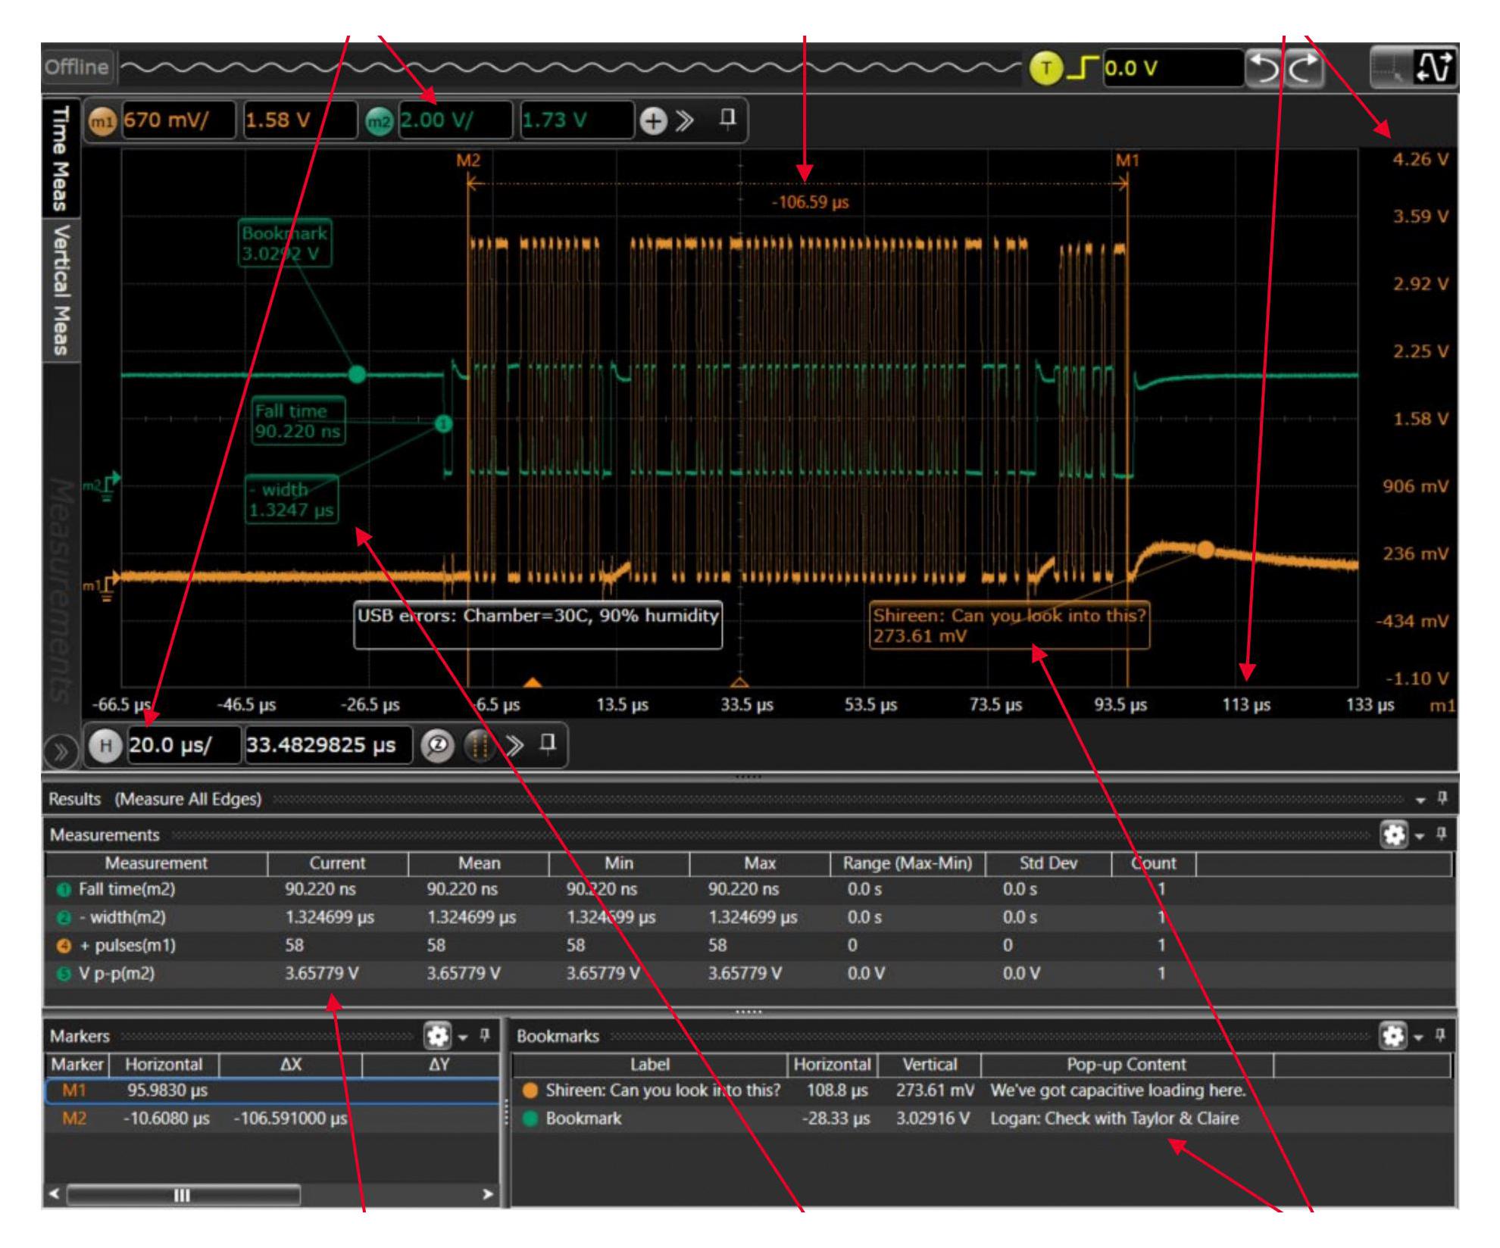Image resolution: width=1500 pixels, height=1248 pixels.
Task: Click the undo arrow button
Action: (1264, 69)
